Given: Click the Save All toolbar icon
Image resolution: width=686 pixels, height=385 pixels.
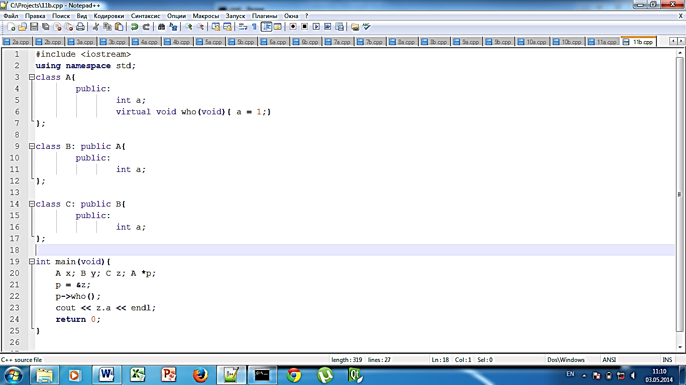Looking at the screenshot, I should point(46,27).
